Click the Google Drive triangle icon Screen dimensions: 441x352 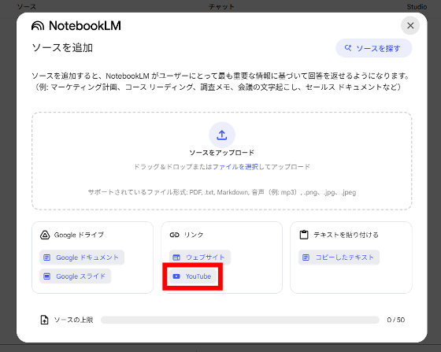pyautogui.click(x=45, y=235)
